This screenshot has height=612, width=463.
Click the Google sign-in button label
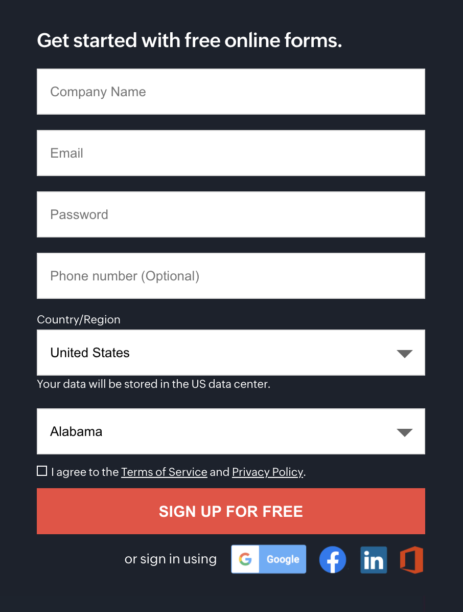[x=283, y=559]
